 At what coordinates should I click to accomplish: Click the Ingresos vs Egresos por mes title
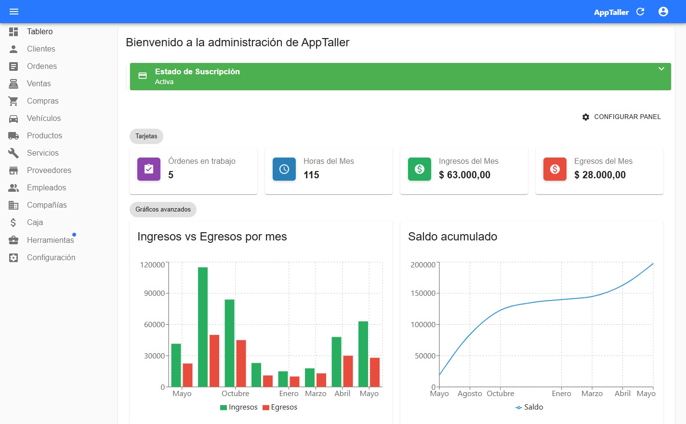212,237
